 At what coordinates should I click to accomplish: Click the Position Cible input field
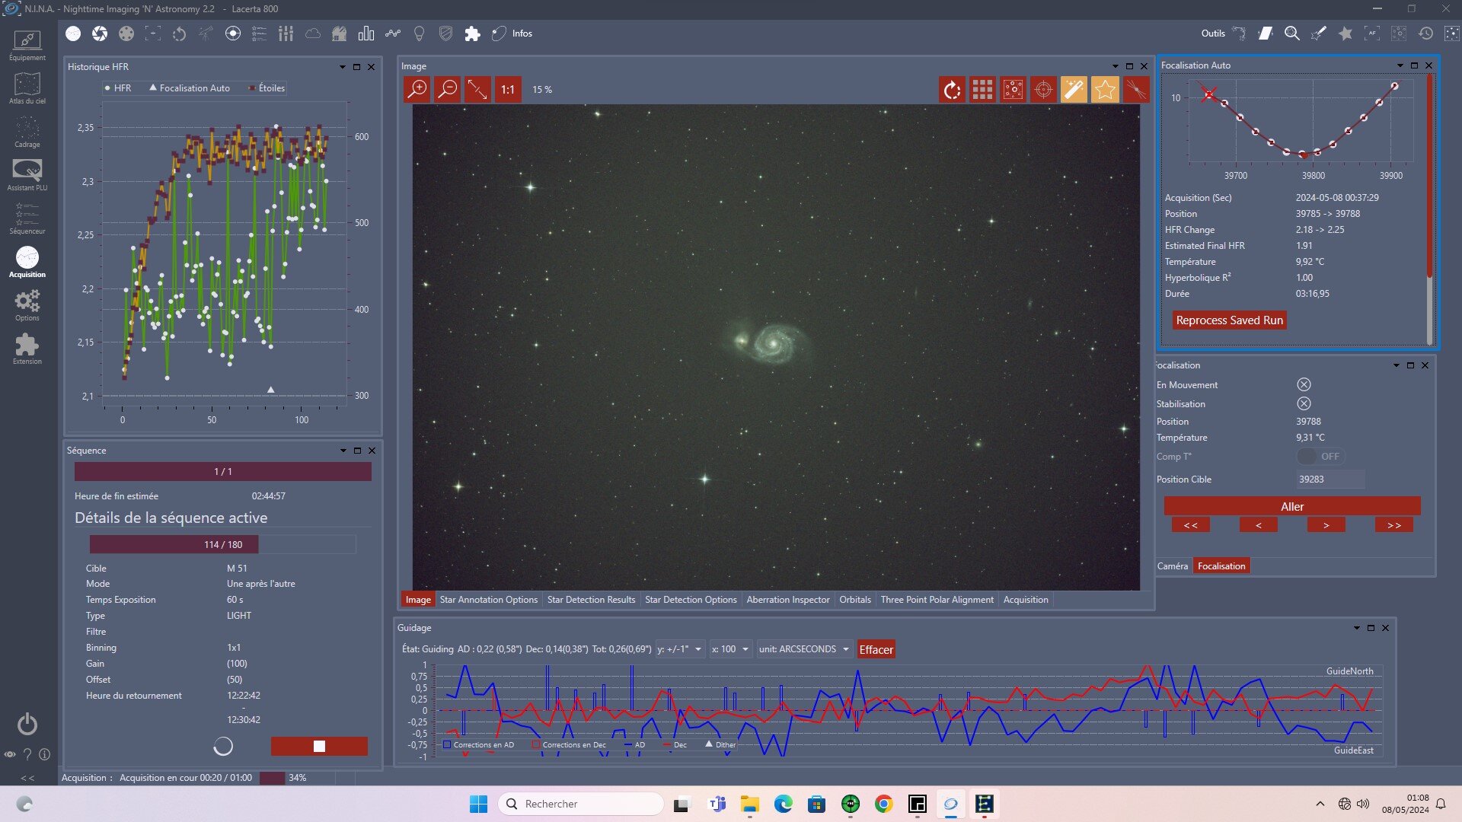coord(1330,479)
